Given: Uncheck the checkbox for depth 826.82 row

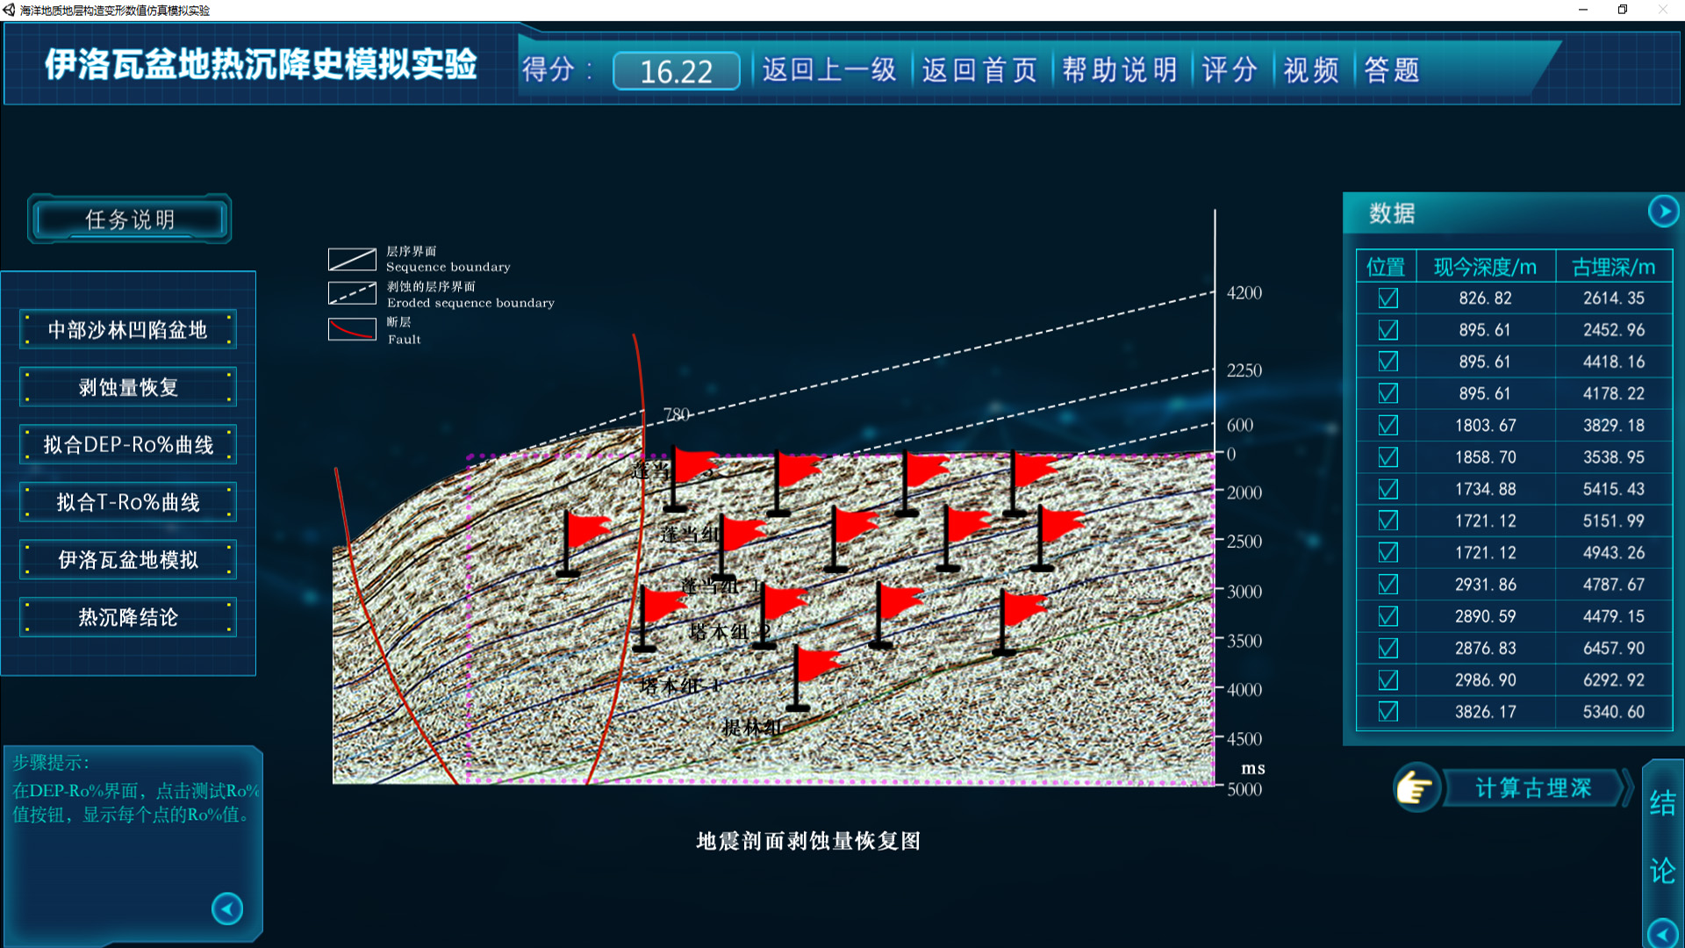Looking at the screenshot, I should pos(1387,298).
